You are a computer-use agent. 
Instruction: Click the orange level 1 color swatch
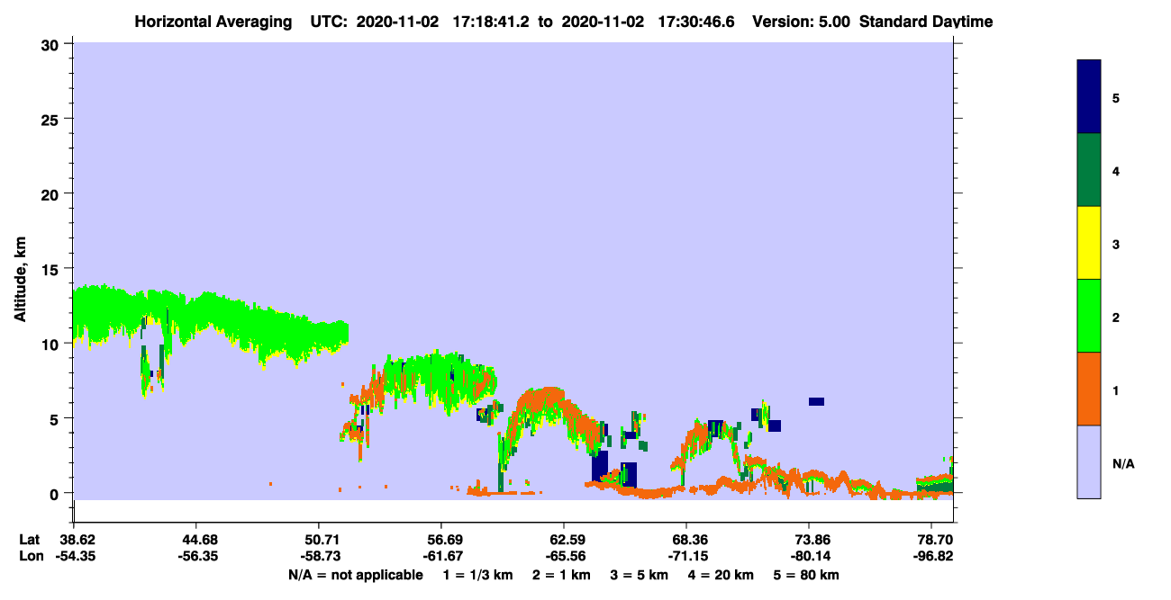click(x=1088, y=389)
